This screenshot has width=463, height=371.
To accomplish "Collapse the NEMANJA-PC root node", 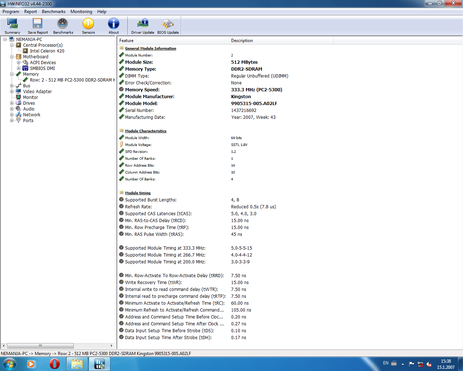I will click(x=5, y=39).
